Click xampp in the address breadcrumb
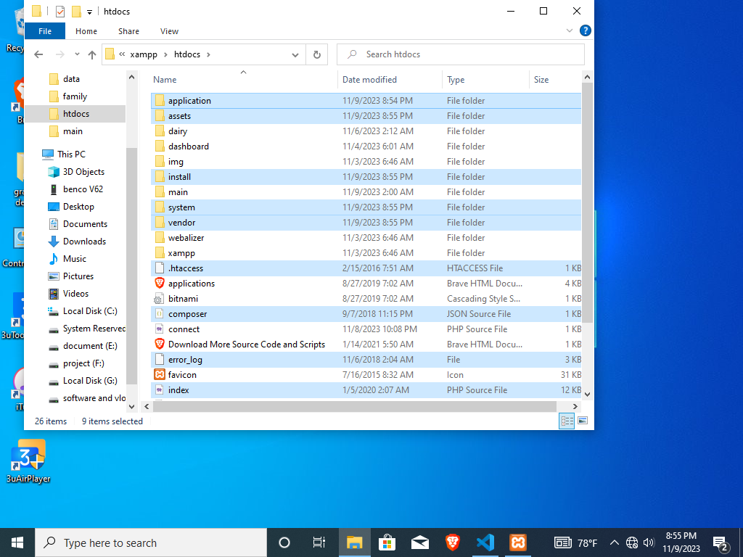Image resolution: width=743 pixels, height=557 pixels. click(x=142, y=54)
